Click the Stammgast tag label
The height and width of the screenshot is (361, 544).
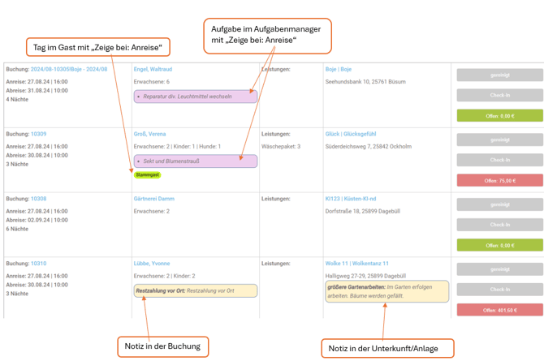click(148, 174)
